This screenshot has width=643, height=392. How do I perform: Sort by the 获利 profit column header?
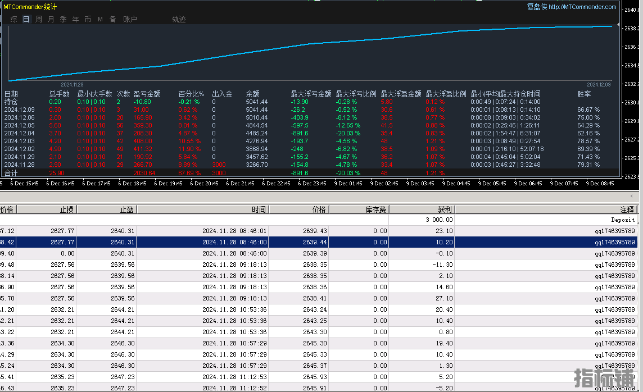422,209
